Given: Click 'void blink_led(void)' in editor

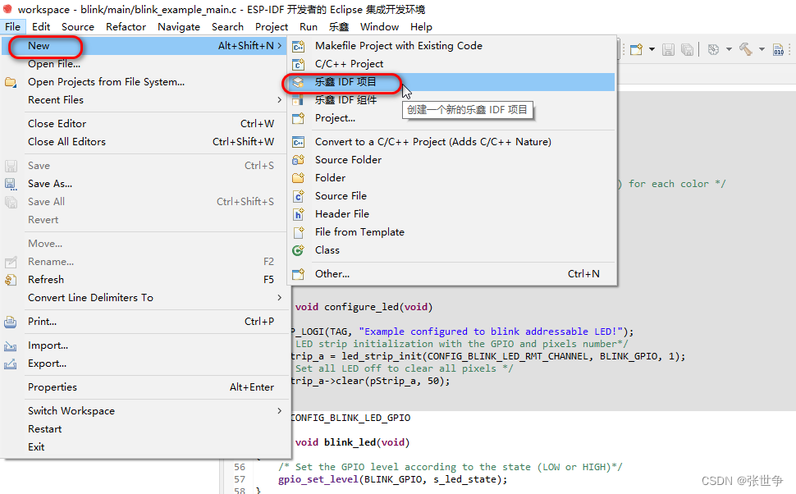Looking at the screenshot, I should pos(352,442).
